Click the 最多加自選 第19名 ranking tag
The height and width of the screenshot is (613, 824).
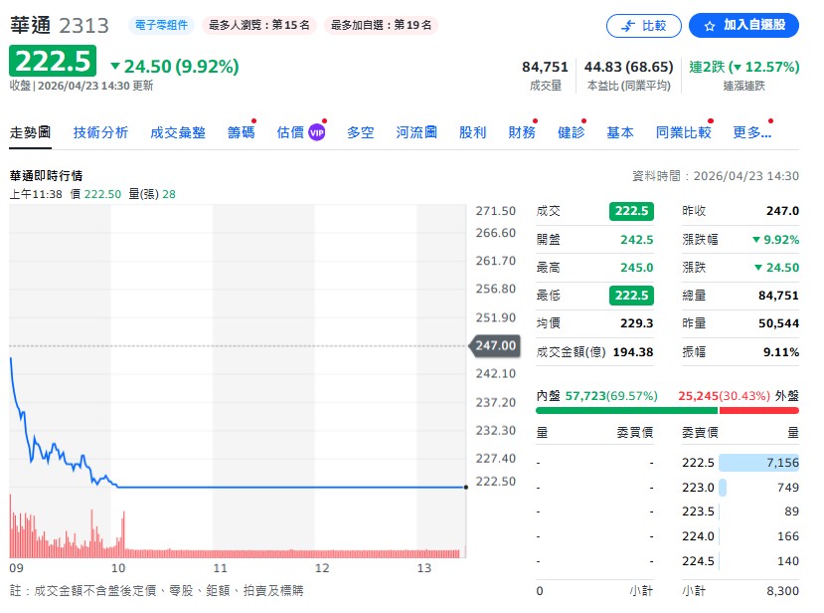382,25
